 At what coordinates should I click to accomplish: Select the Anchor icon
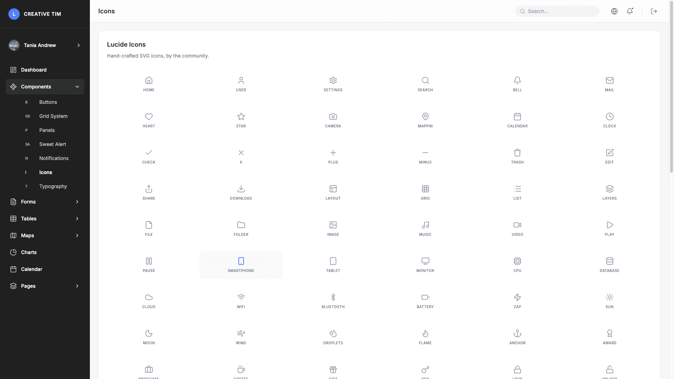(x=517, y=336)
